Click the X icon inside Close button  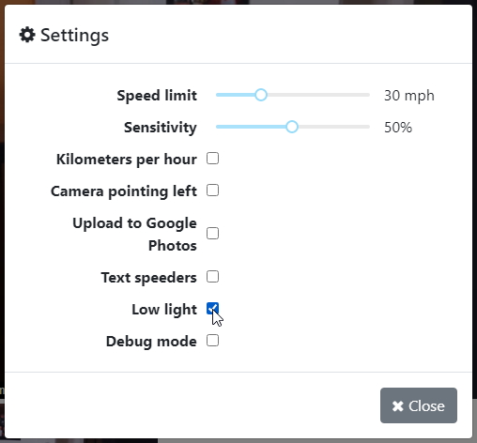(x=398, y=406)
